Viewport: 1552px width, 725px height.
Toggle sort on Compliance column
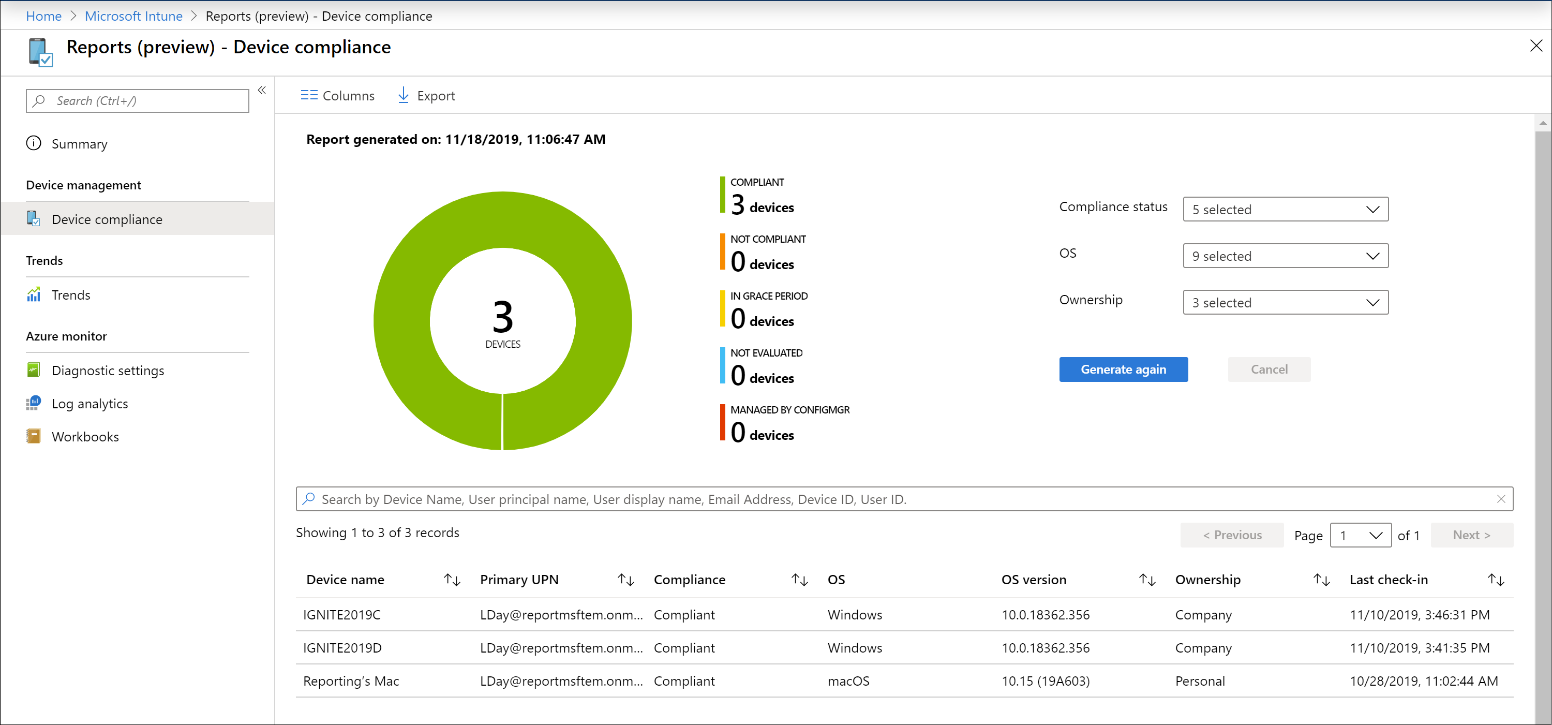pos(801,580)
